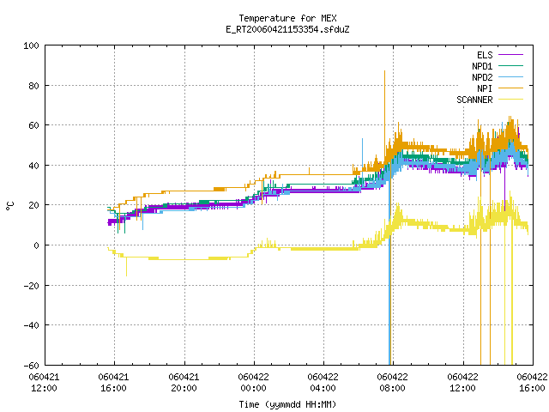549x412 pixels.
Task: Click the SCANNER legend label
Action: (474, 100)
